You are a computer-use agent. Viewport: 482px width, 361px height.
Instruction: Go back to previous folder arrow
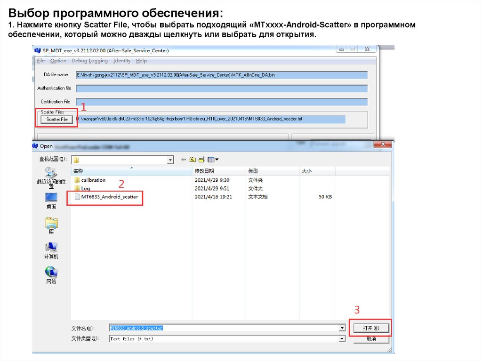click(184, 160)
